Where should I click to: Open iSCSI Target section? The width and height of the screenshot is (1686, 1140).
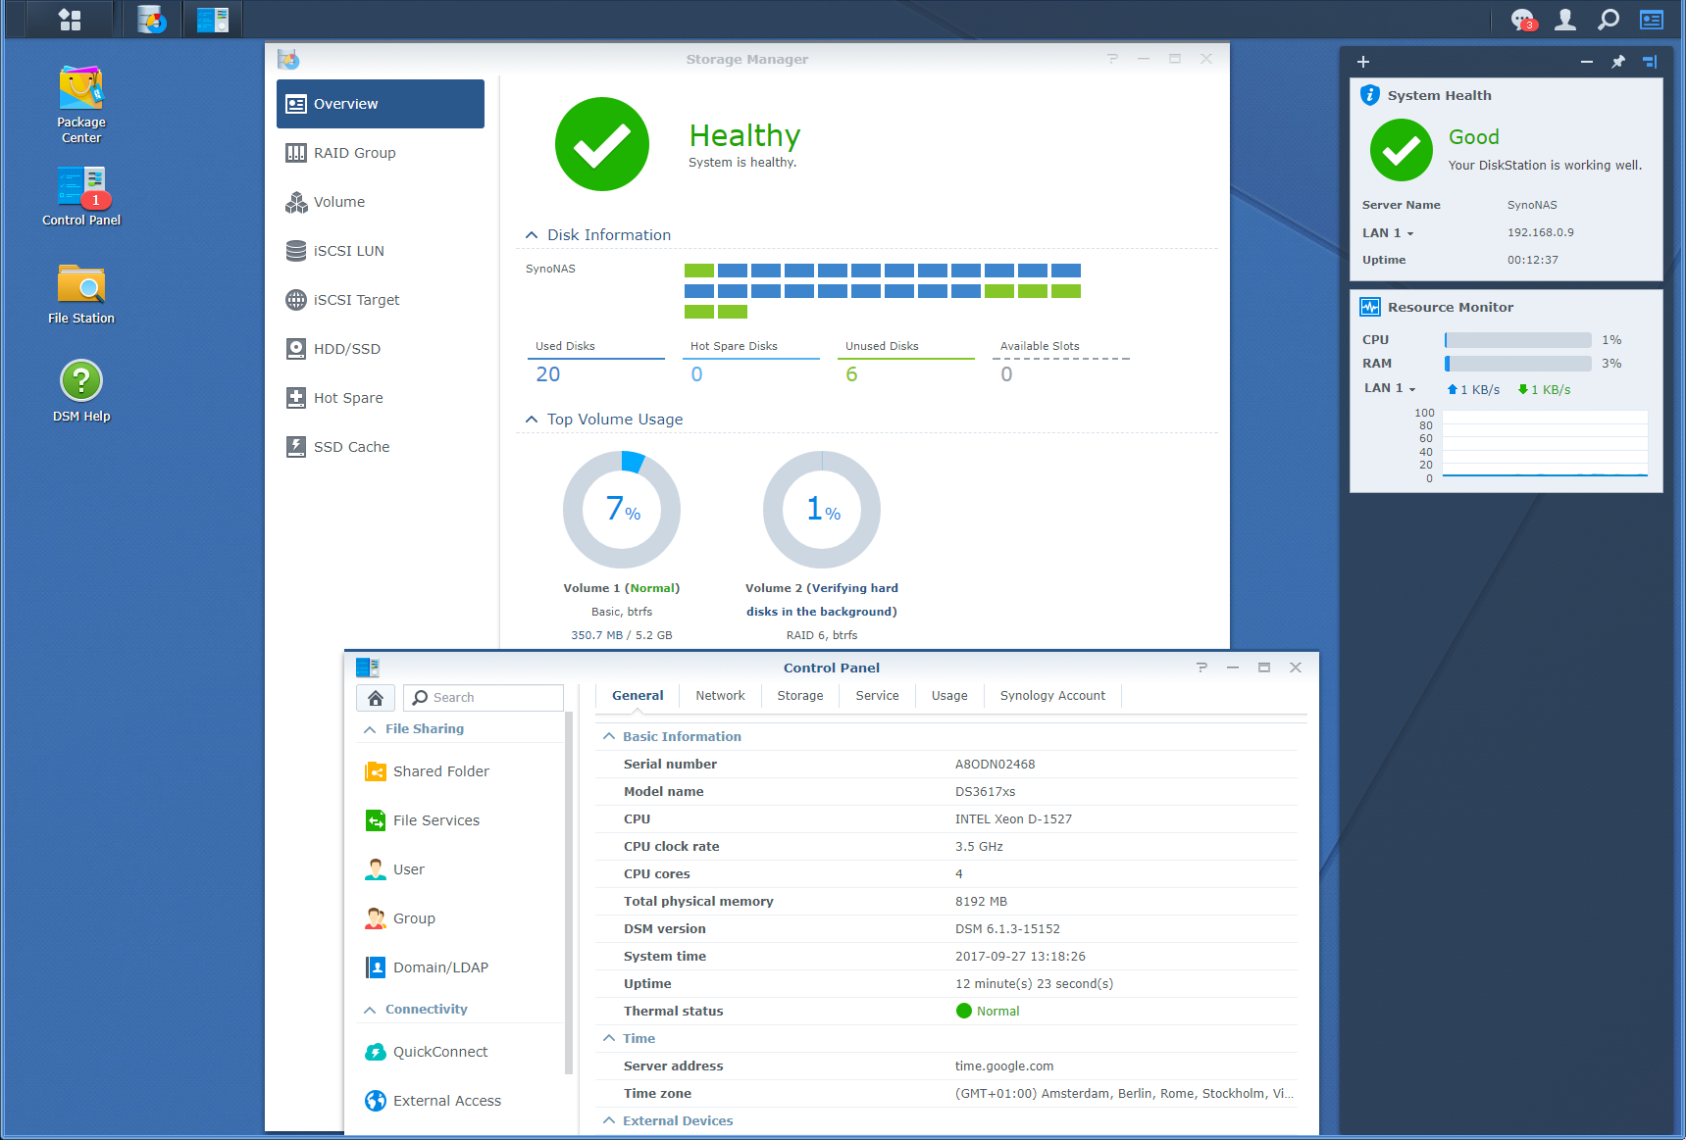(x=381, y=300)
